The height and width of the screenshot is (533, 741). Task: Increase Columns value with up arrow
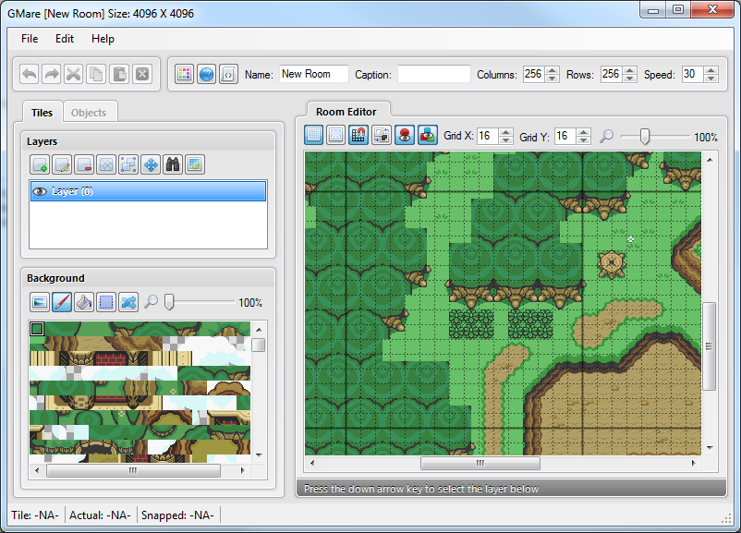click(552, 70)
